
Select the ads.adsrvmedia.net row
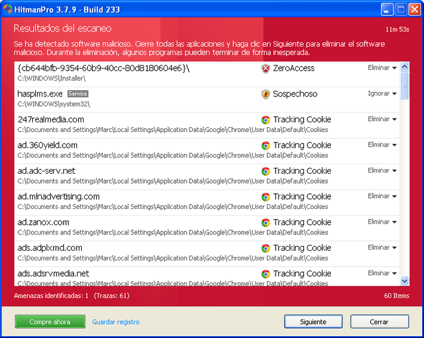coord(207,276)
